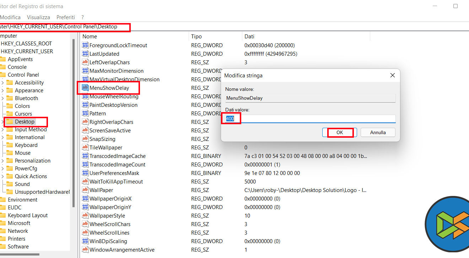The height and width of the screenshot is (258, 469).
Task: Expand the Input Method tree node
Action: coord(2,130)
